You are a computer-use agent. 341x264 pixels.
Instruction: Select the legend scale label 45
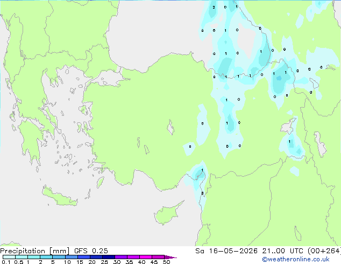pyautogui.click(x=154, y=262)
